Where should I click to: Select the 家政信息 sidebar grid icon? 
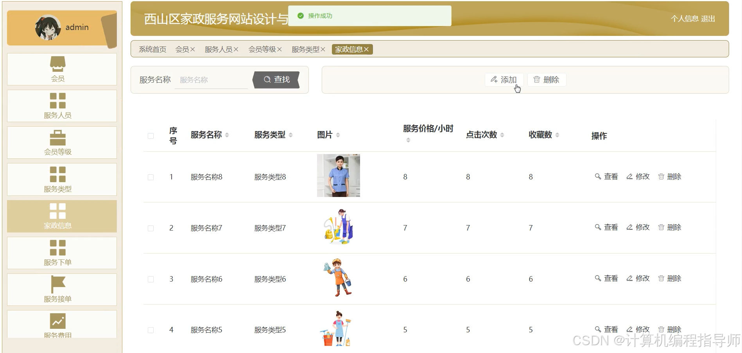[x=58, y=211]
